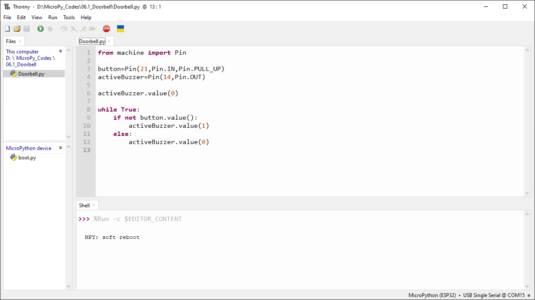Close the Doorbell.py editor tab
This screenshot has height=300, width=535.
pyautogui.click(x=109, y=41)
